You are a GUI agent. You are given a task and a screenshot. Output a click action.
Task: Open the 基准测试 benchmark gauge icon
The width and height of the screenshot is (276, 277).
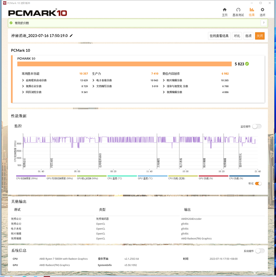point(238,10)
